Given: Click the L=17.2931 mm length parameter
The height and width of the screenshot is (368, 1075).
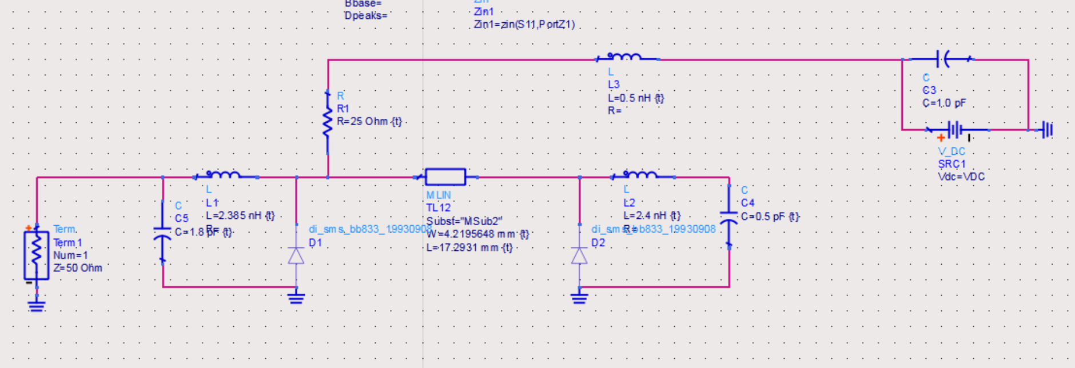Looking at the screenshot, I should point(469,248).
